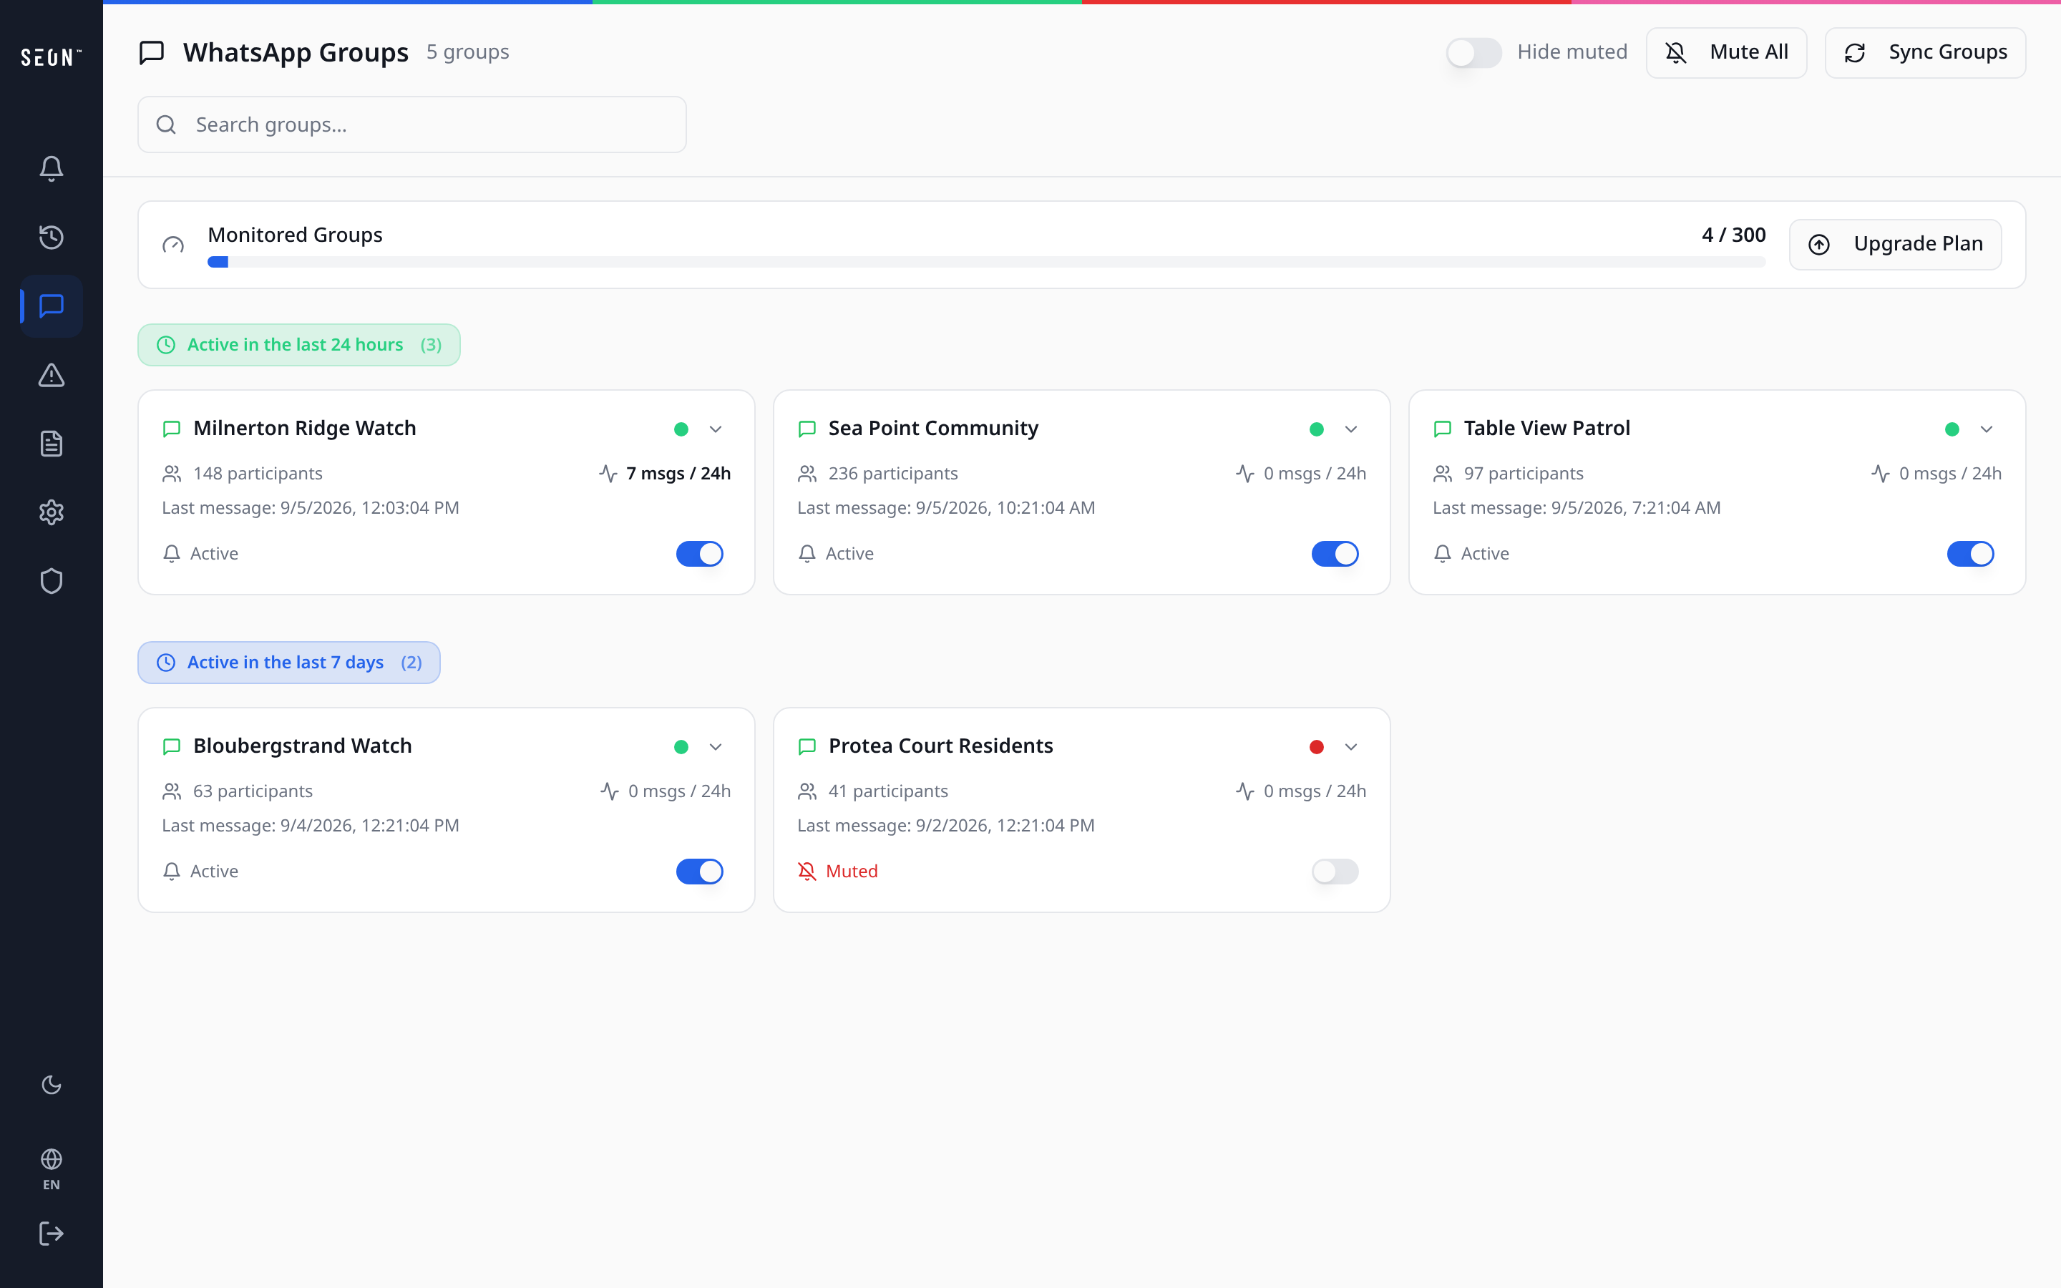Click the Sea Point Community title

[x=933, y=429]
